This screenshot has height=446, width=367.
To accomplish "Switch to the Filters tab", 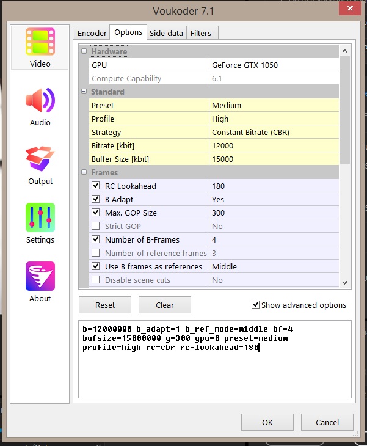I will [x=202, y=33].
